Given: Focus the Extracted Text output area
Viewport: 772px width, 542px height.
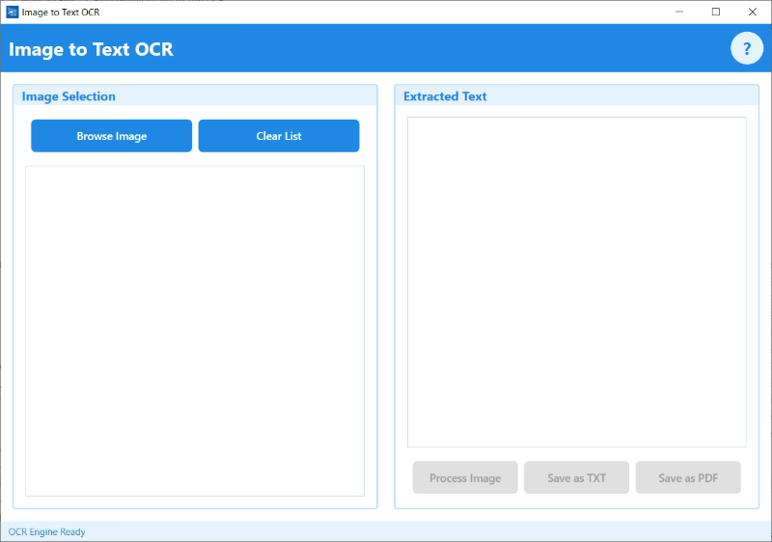Looking at the screenshot, I should tap(576, 282).
